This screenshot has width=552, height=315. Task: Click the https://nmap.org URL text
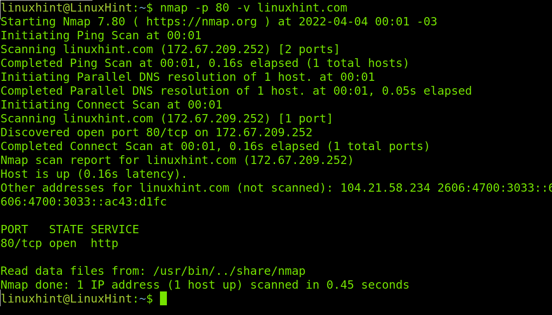202,22
